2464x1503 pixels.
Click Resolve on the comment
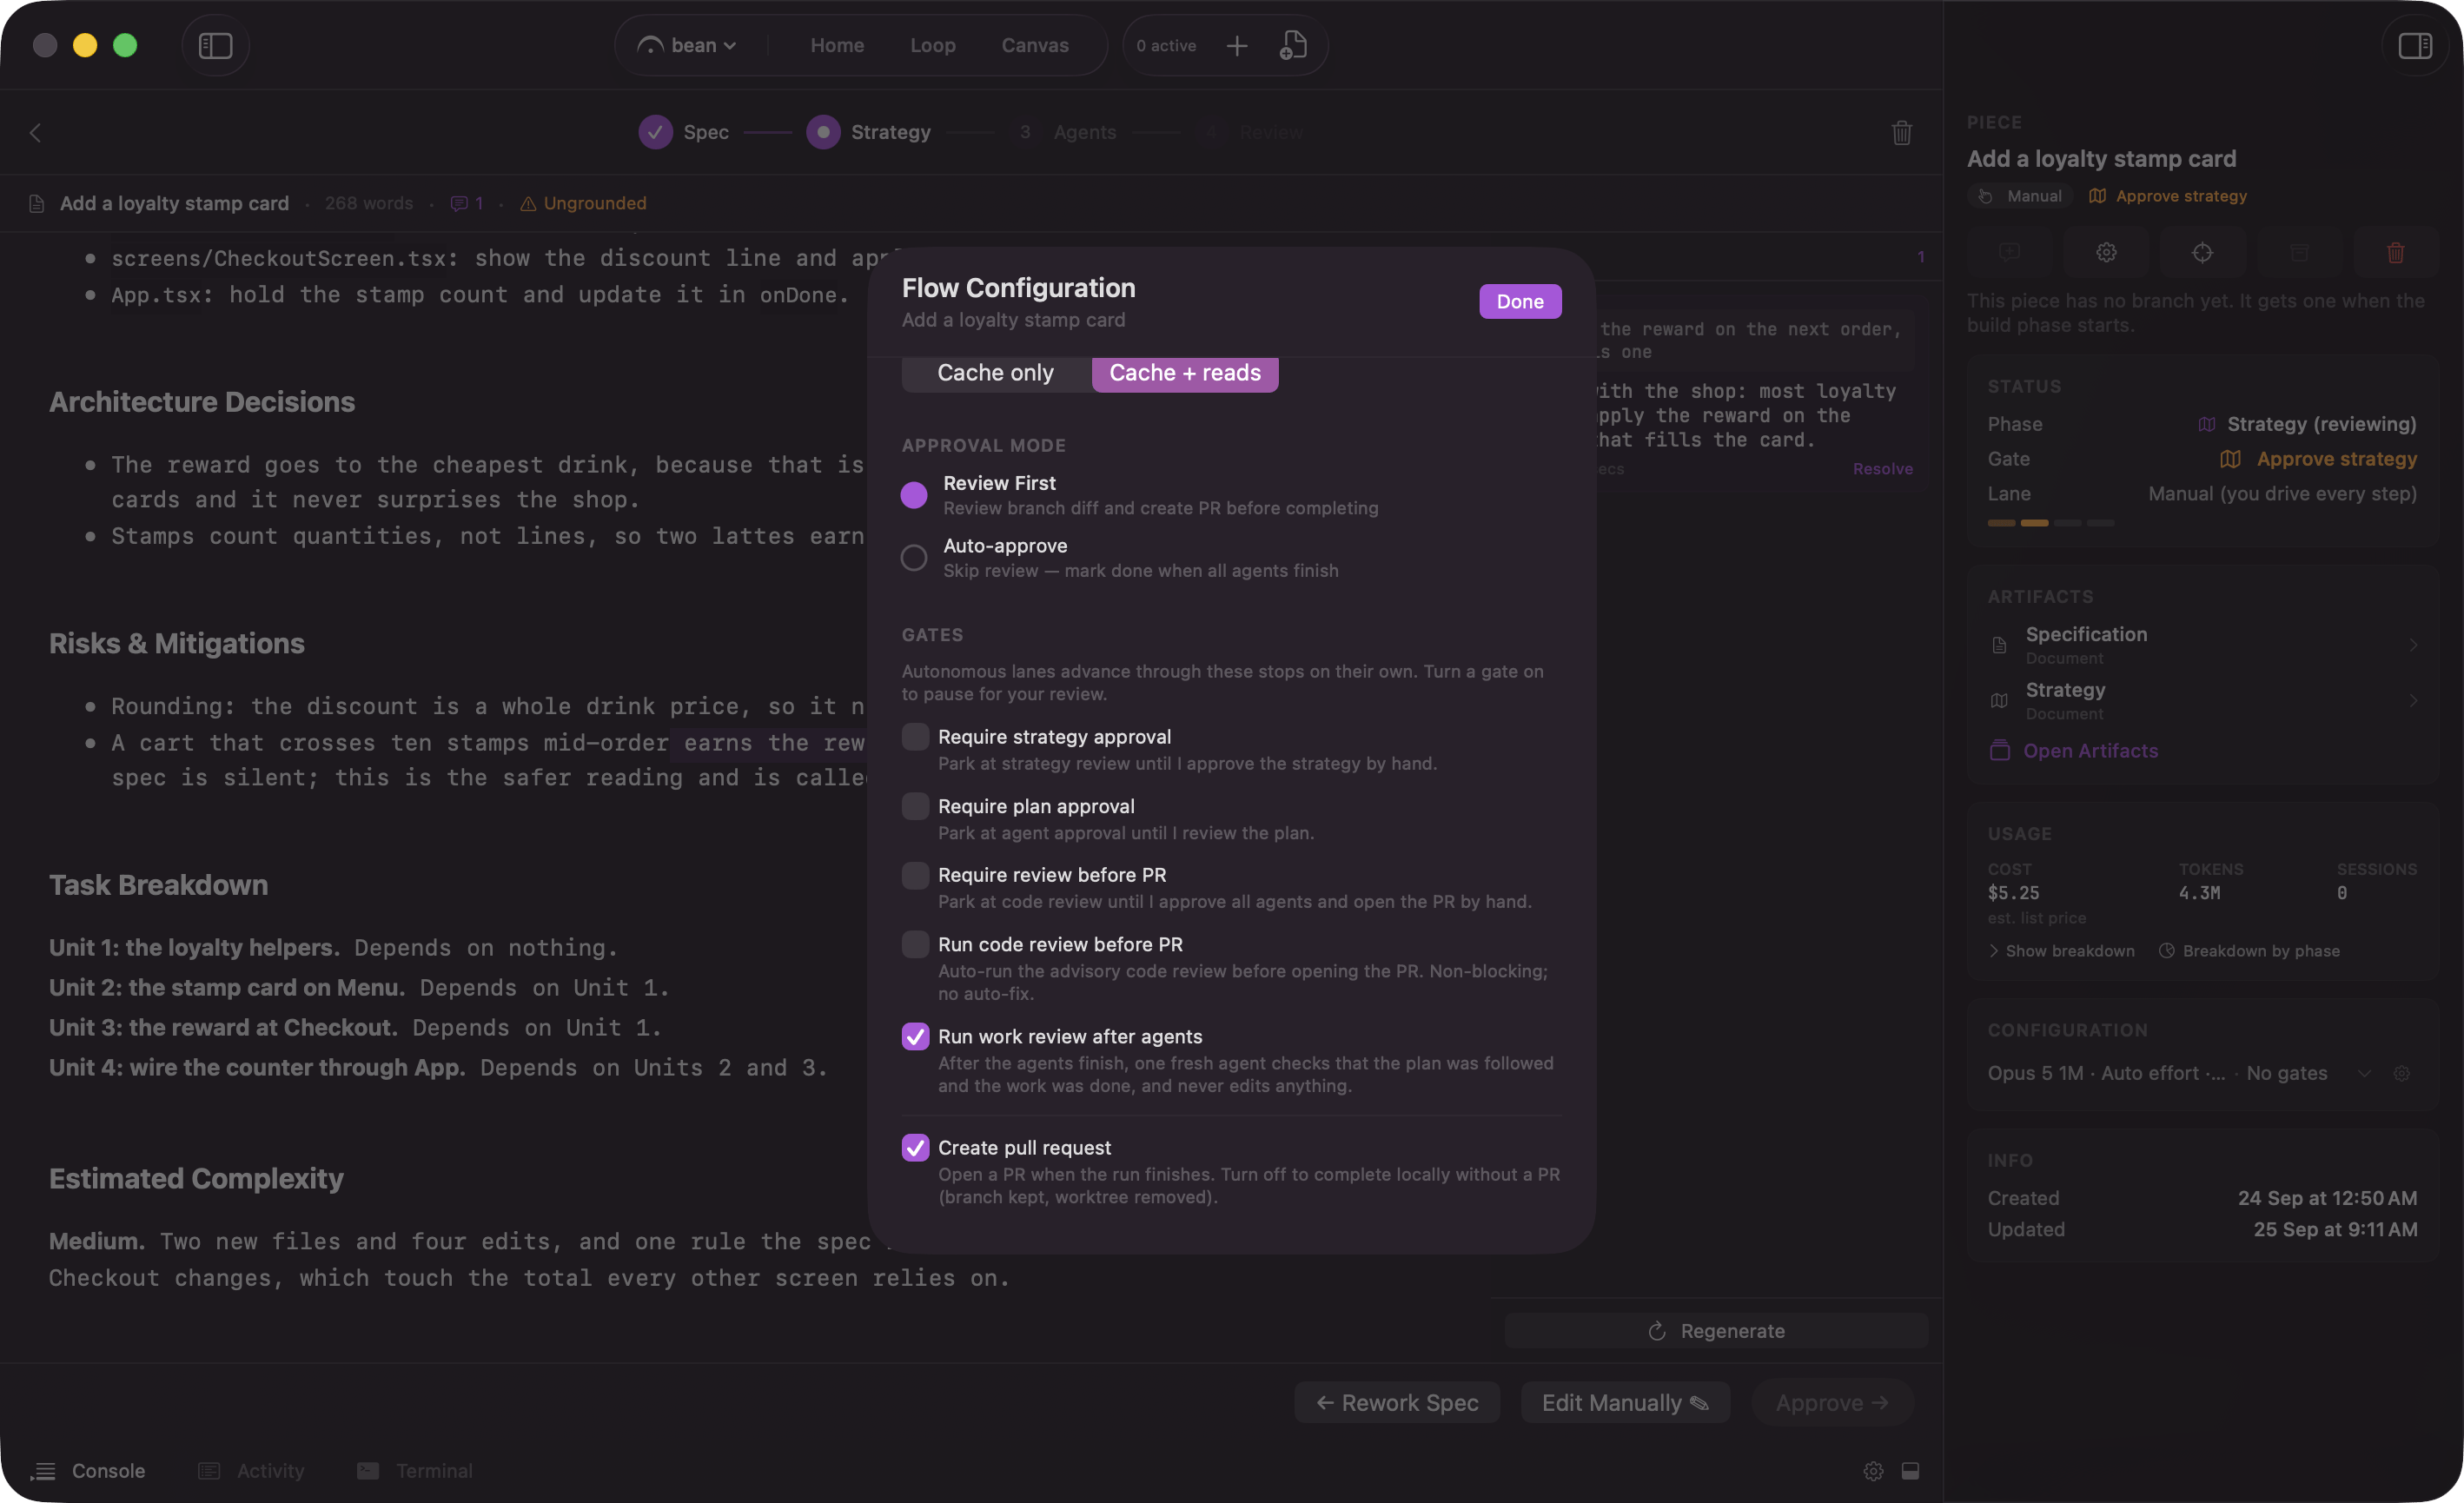point(1881,469)
